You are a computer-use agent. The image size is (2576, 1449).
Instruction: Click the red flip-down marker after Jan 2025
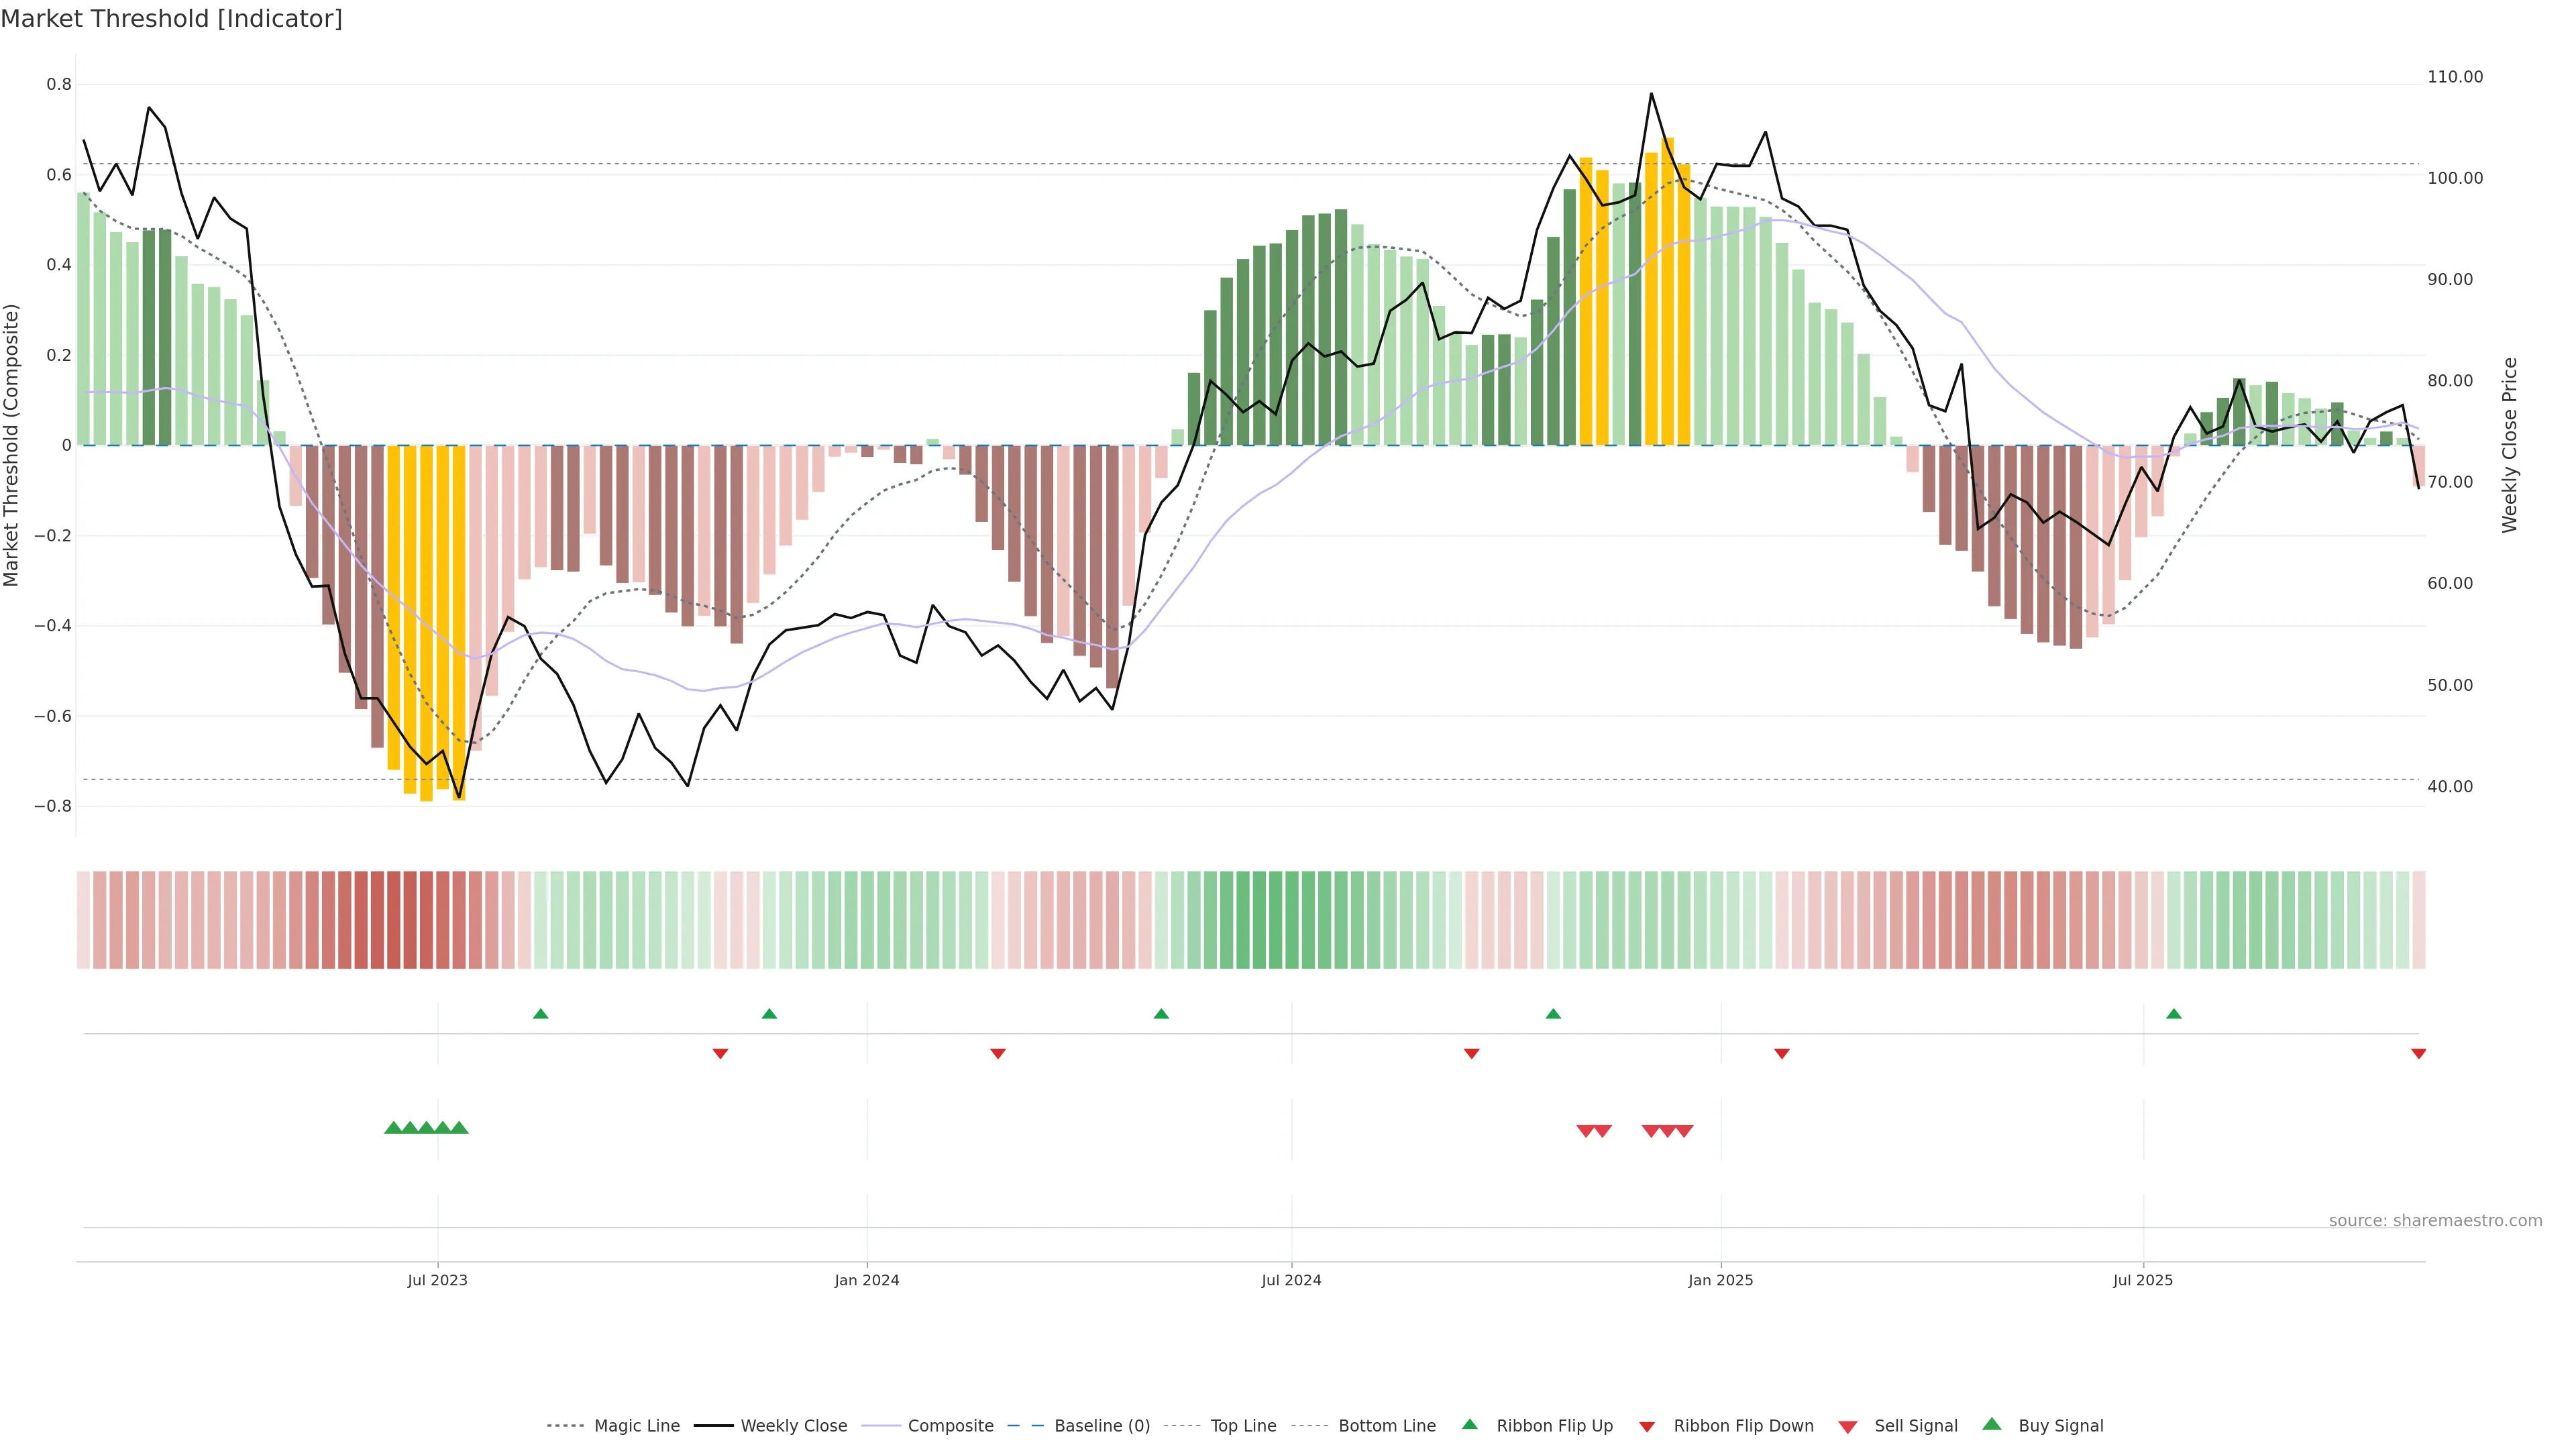[1781, 1054]
